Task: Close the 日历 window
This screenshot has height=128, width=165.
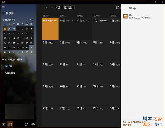Action: pos(162,2)
